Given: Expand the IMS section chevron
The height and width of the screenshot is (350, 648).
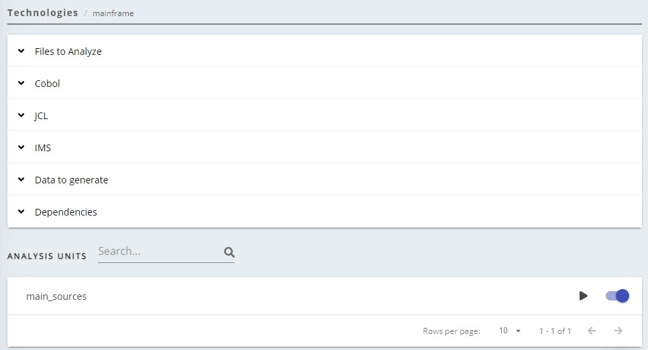Looking at the screenshot, I should coord(21,147).
